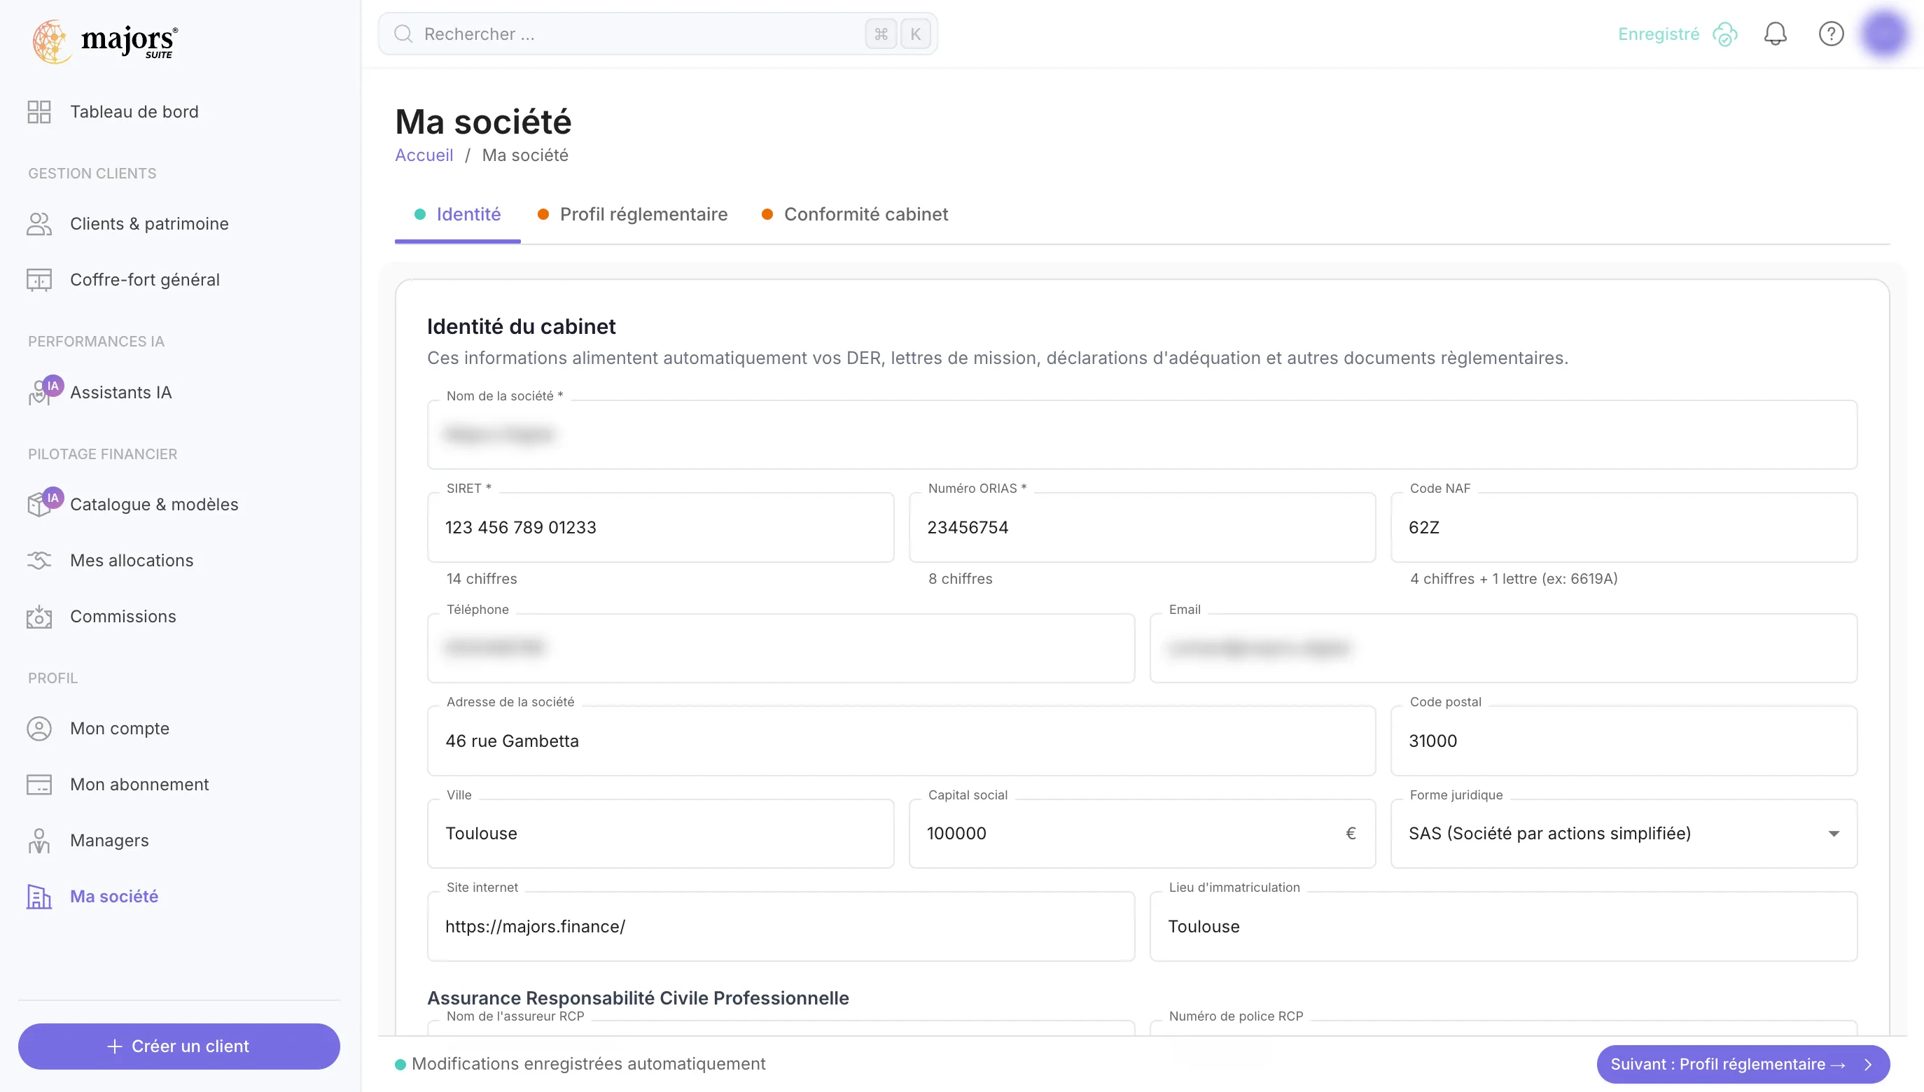This screenshot has width=1924, height=1092.
Task: Switch to the Identité tab
Action: [x=458, y=214]
